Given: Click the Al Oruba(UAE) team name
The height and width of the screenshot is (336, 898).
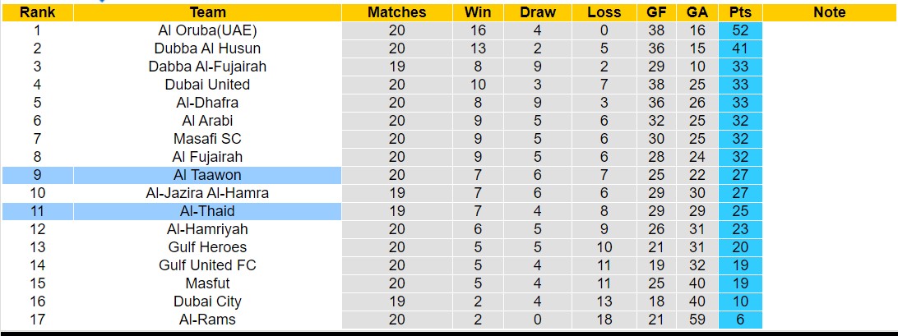Looking at the screenshot, I should click(207, 30).
